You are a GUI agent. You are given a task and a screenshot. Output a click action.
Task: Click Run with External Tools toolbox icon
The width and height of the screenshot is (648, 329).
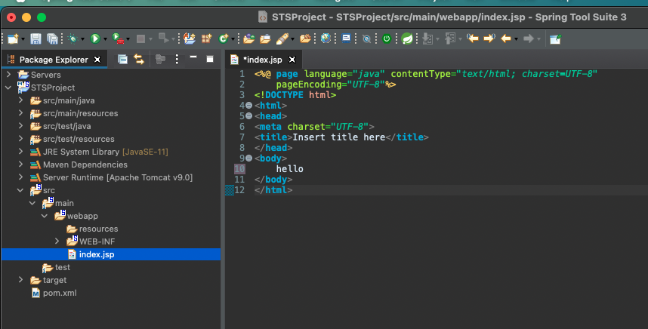coord(118,38)
